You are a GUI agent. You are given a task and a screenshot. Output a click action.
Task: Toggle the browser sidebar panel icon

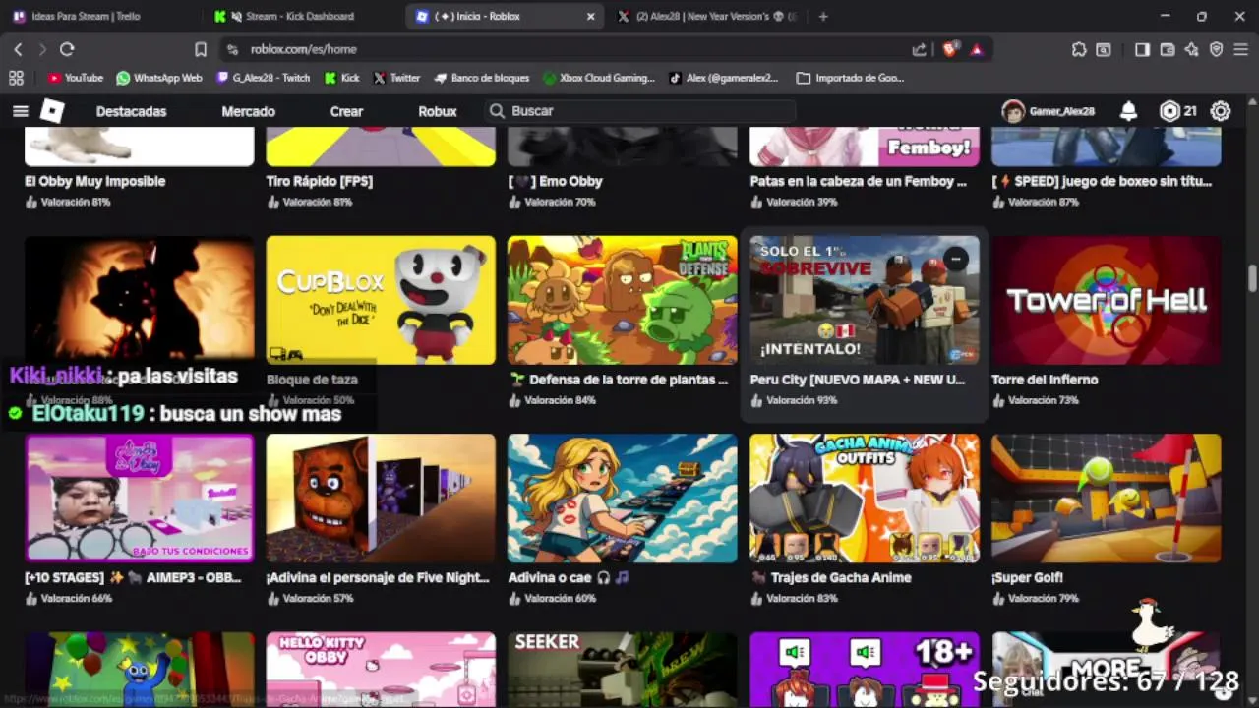tap(1142, 49)
